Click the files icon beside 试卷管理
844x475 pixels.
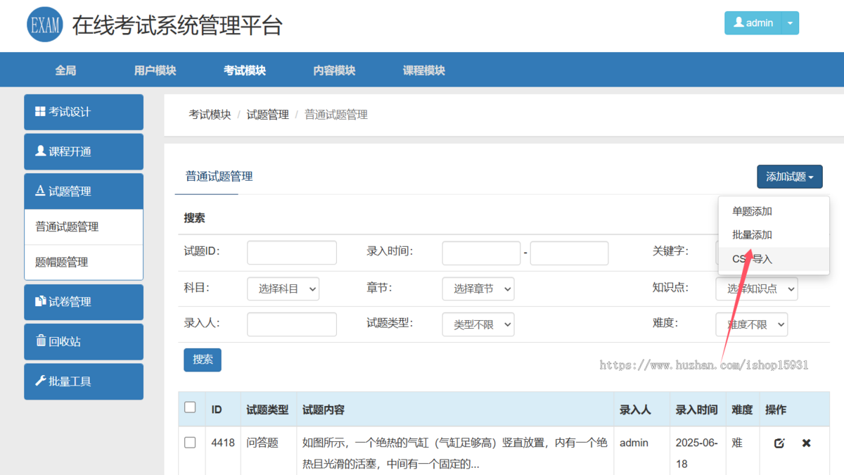[x=40, y=301]
